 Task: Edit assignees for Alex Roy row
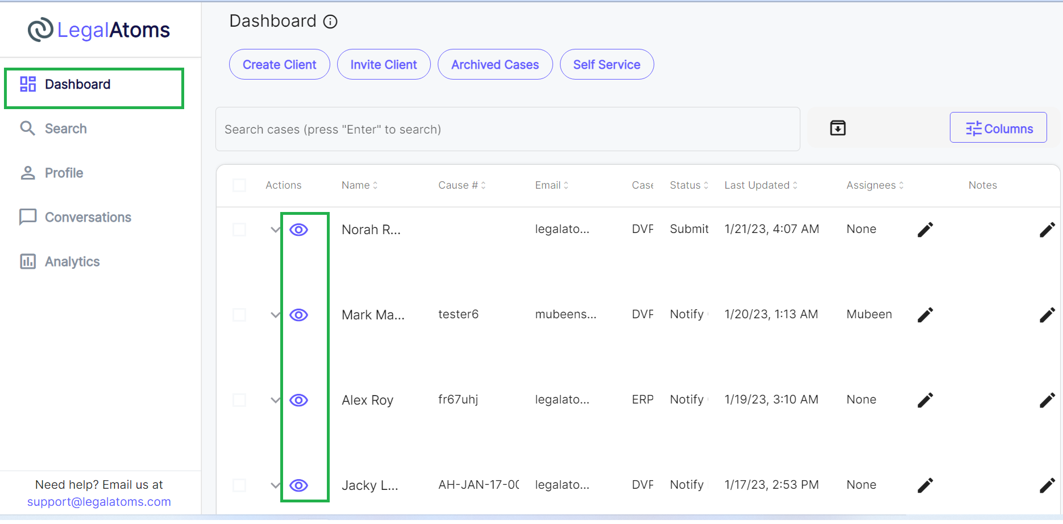pyautogui.click(x=925, y=400)
